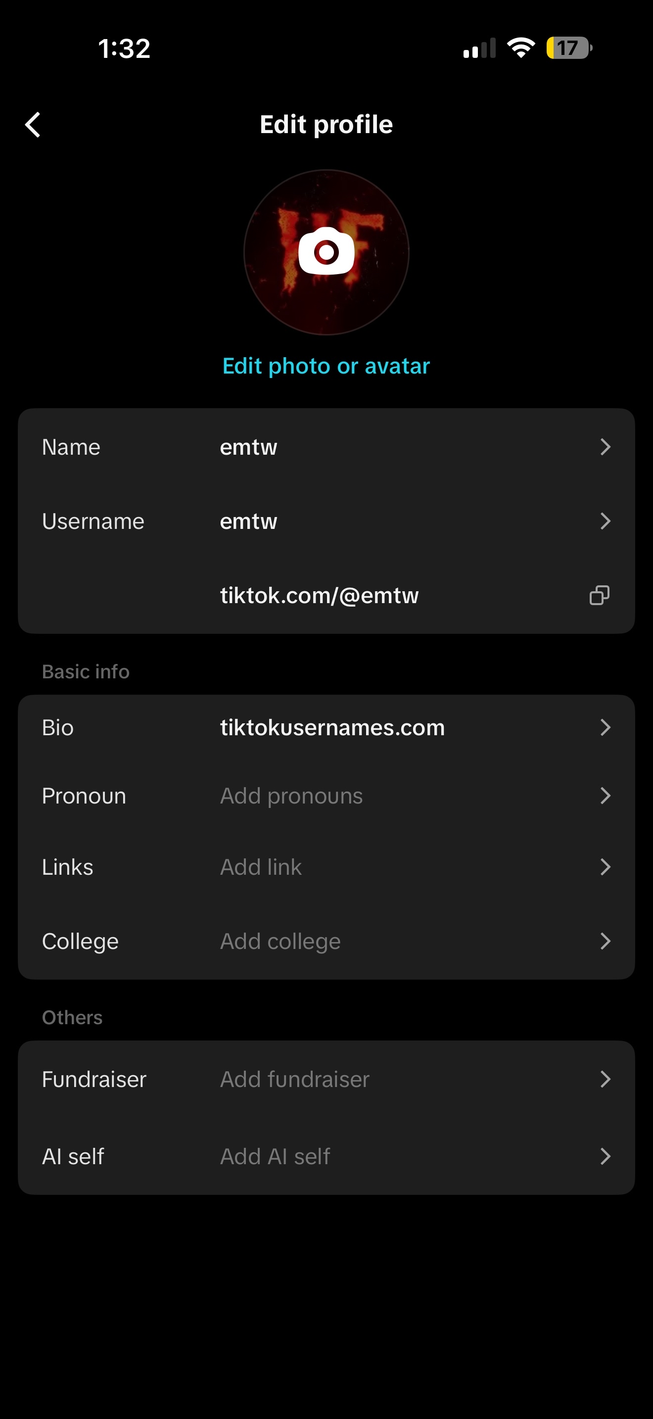Tap the cellular signal bars
653x1419 pixels.
[479, 48]
